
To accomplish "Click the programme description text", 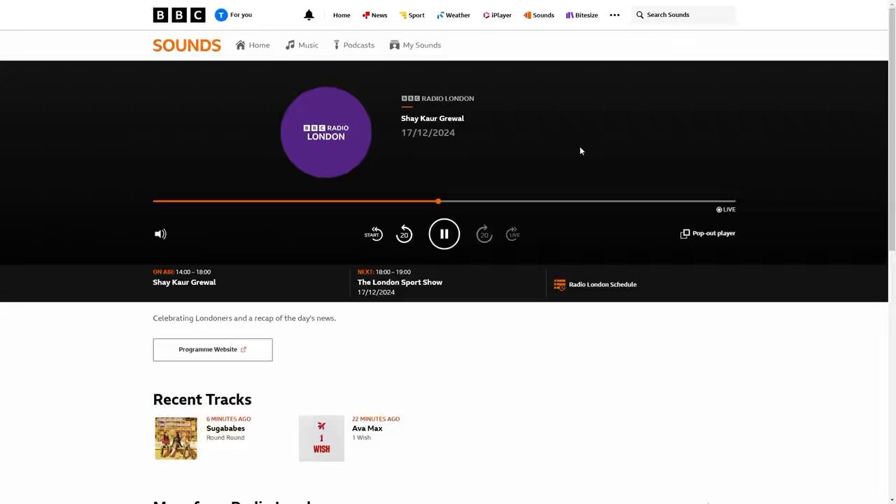I will [244, 318].
